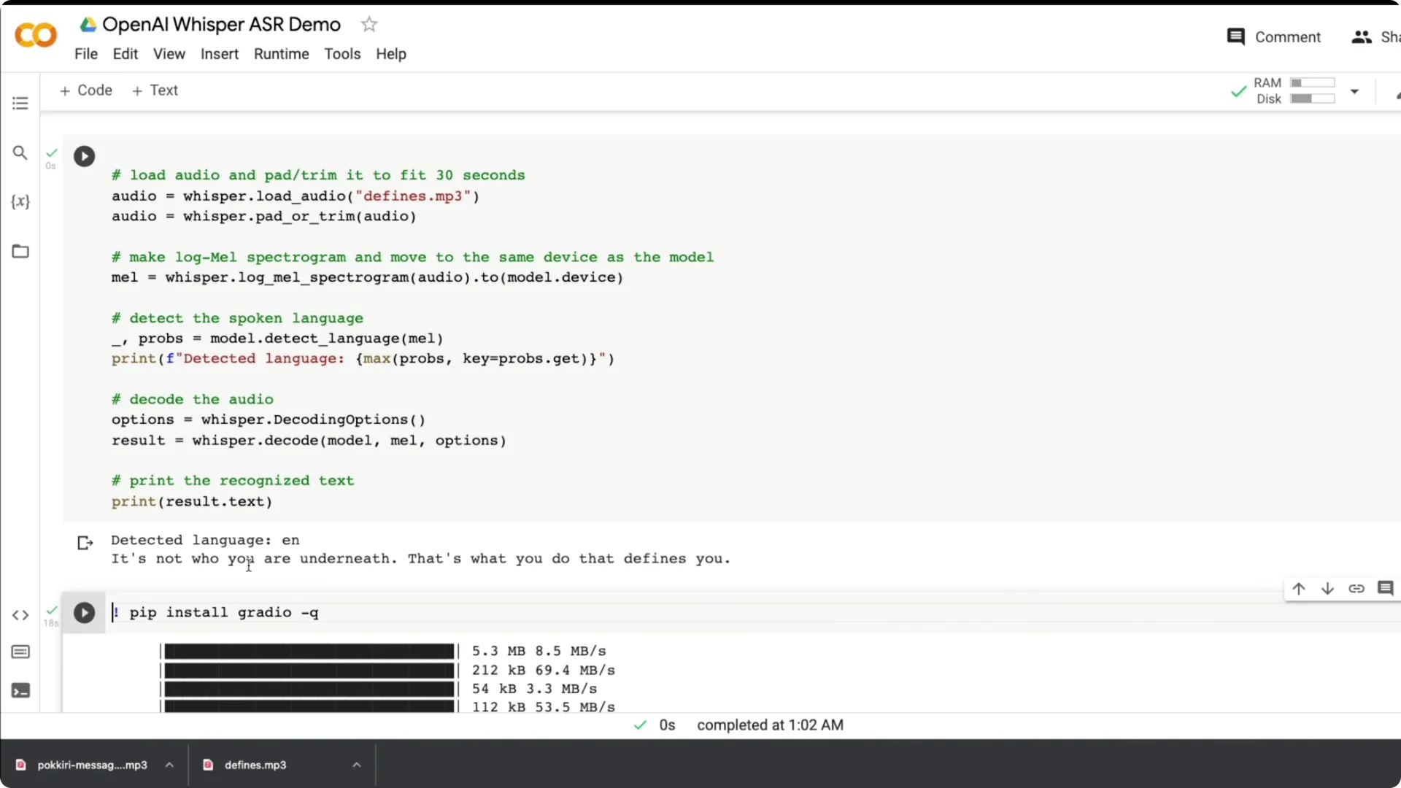Open the Insert menu
The image size is (1401, 788).
point(220,53)
